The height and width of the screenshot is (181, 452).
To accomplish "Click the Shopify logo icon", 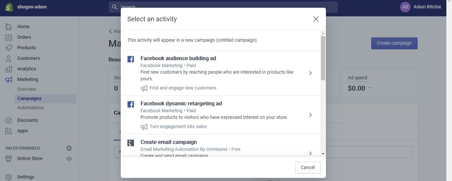I will click(x=9, y=7).
